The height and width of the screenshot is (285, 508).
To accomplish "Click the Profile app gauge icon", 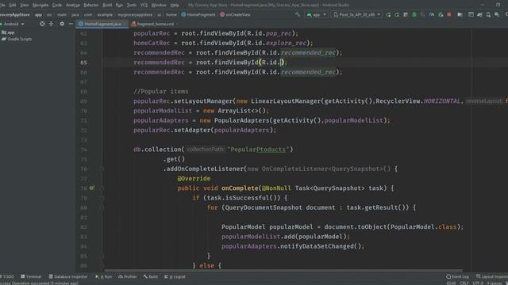I will click(432, 14).
